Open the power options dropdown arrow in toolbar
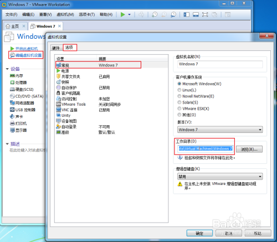Screen dimensions: 277x242 click(x=129, y=14)
